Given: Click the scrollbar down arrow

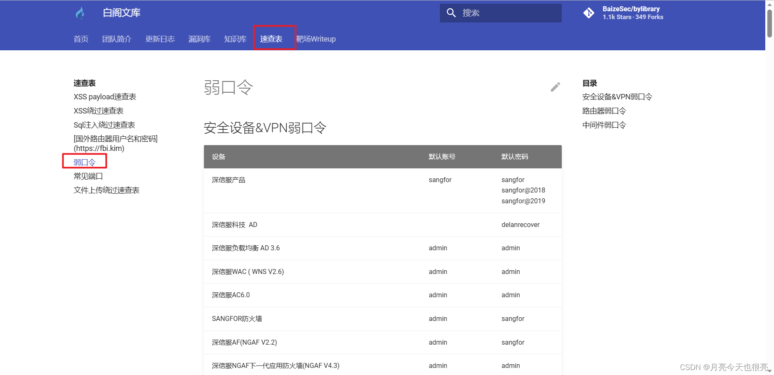Looking at the screenshot, I should click(x=770, y=371).
